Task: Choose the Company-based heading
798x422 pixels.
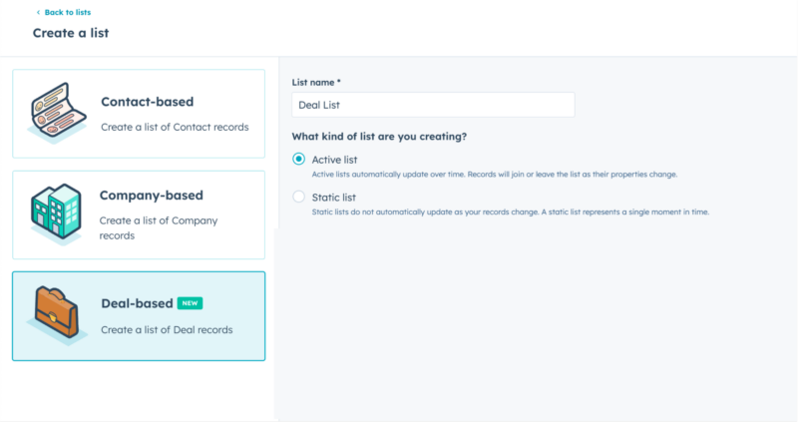Action: [x=152, y=196]
